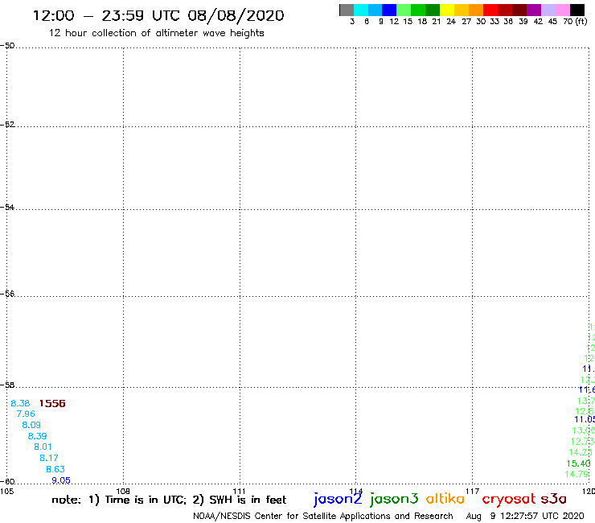The height and width of the screenshot is (523, 595).
Task: Click the 'jason2' satellite legend label
Action: 338,499
